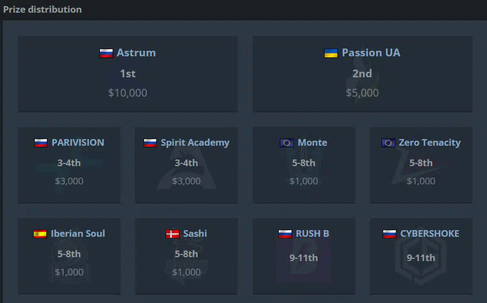Click the Russian flag next to Astrum

tap(106, 53)
